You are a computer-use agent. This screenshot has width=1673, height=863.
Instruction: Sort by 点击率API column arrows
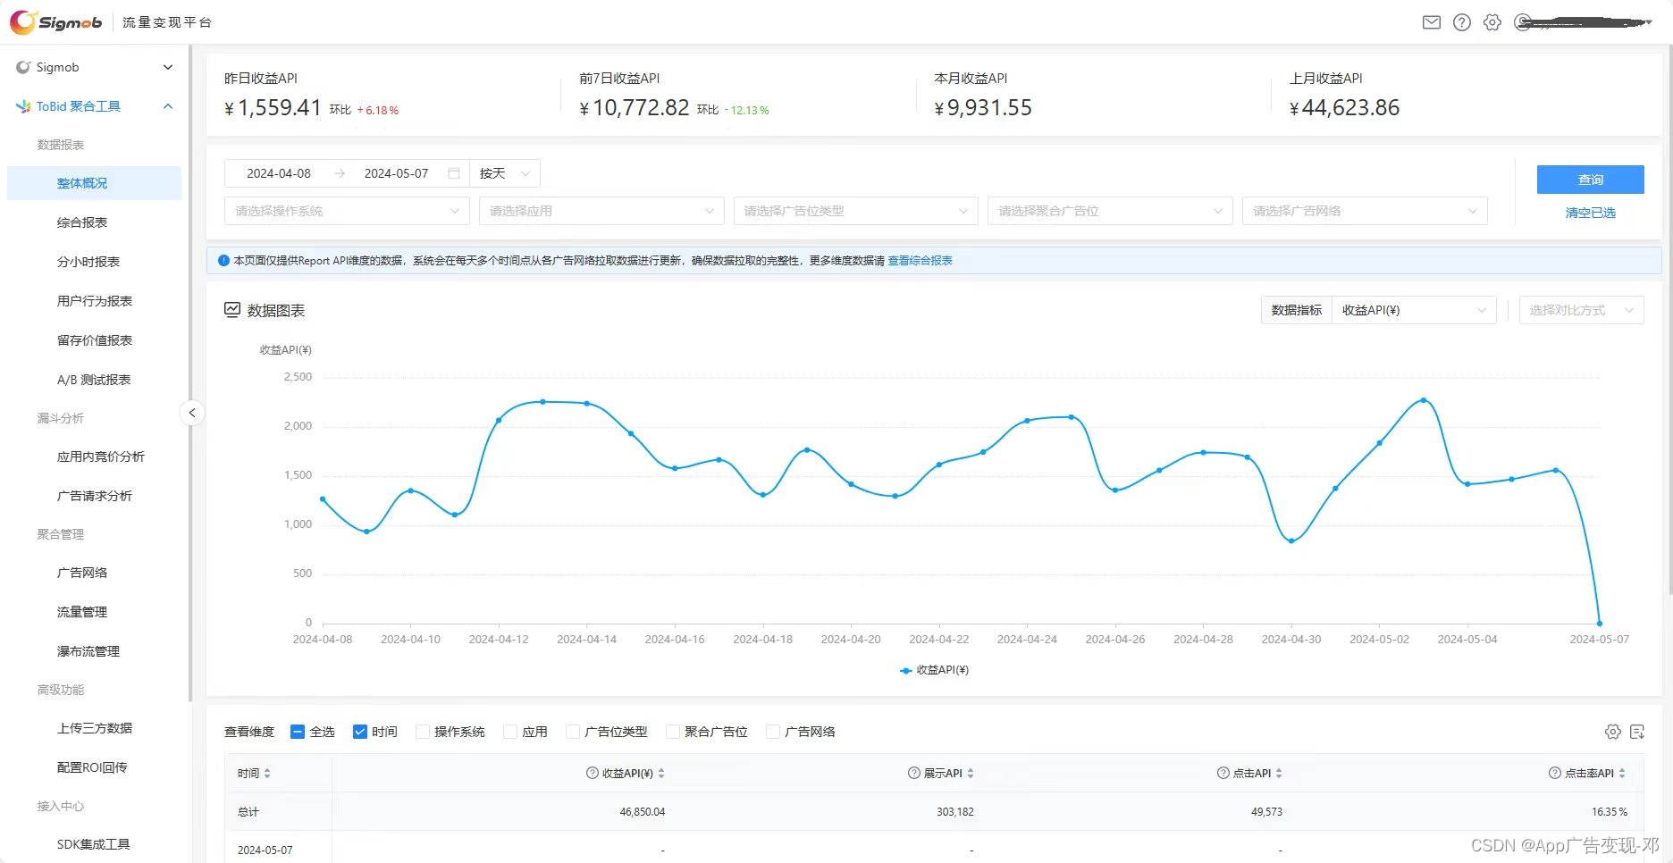(x=1622, y=774)
